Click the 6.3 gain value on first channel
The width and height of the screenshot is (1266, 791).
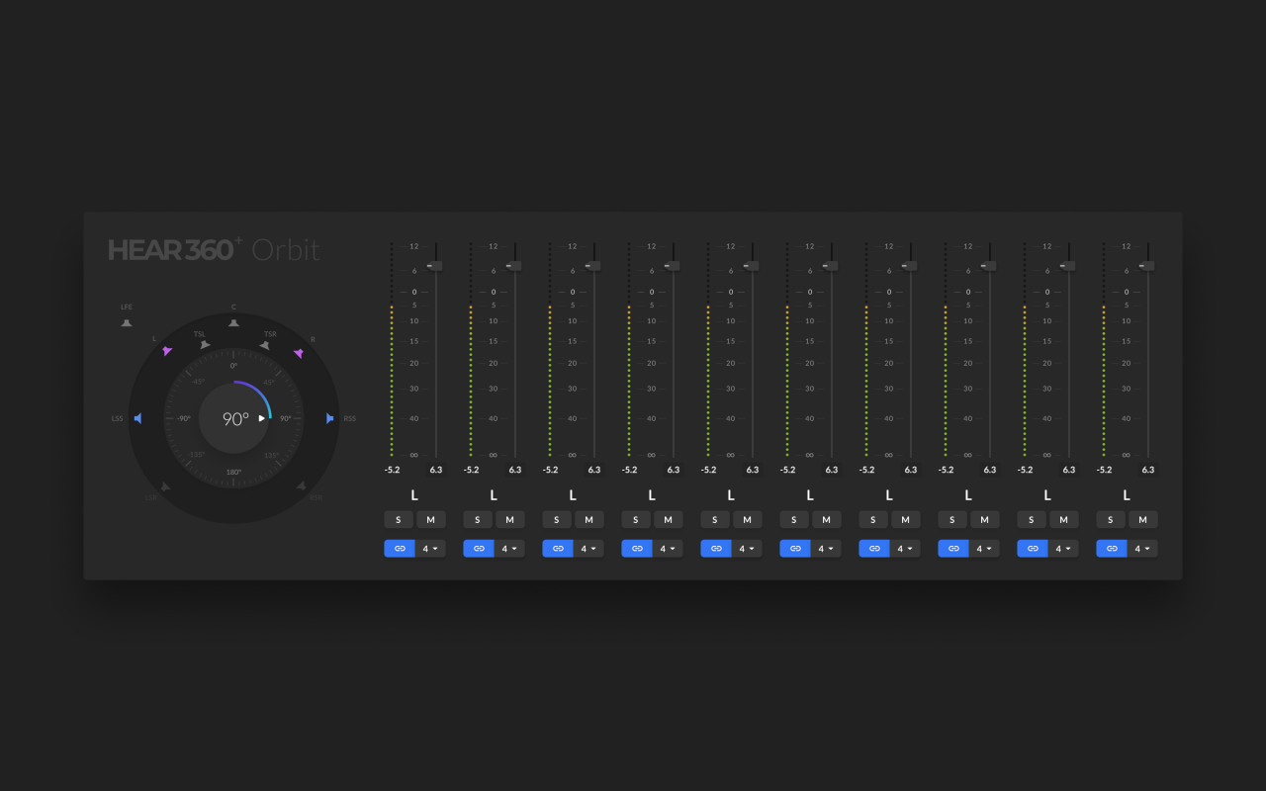[x=436, y=470]
